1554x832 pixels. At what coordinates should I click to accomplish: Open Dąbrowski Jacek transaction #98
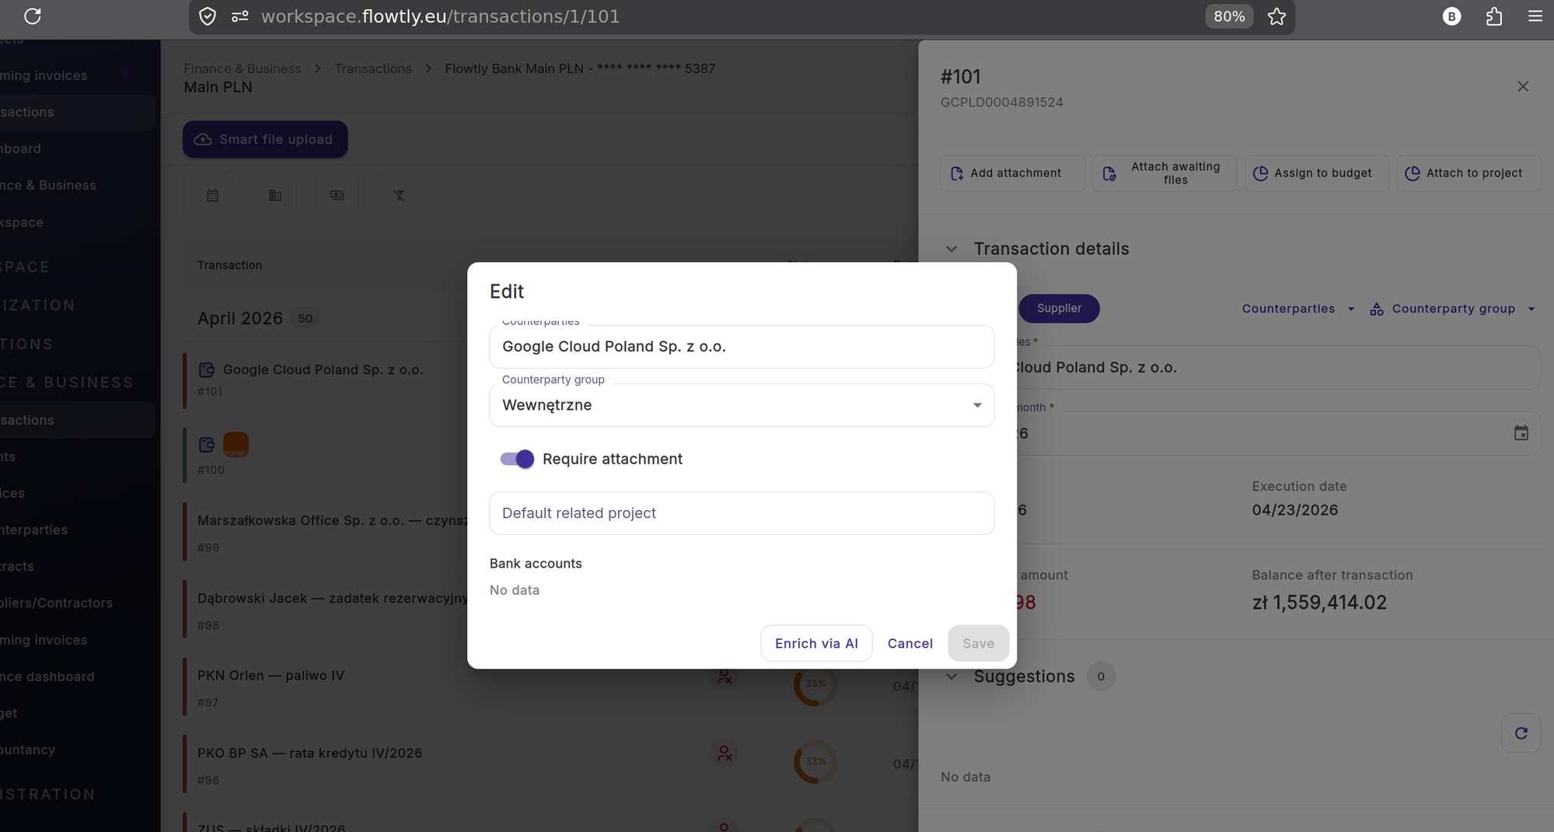coord(333,598)
